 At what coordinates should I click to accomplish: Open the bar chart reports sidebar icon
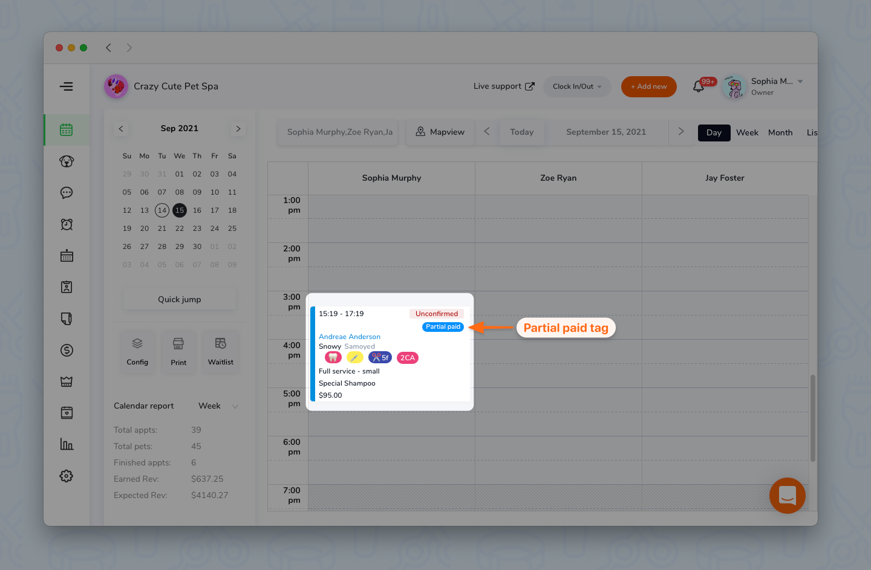click(x=67, y=444)
